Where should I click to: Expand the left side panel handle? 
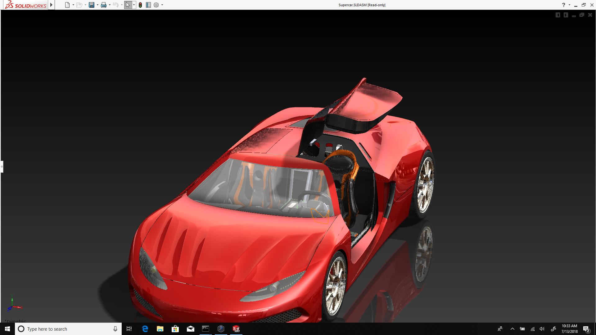2,167
